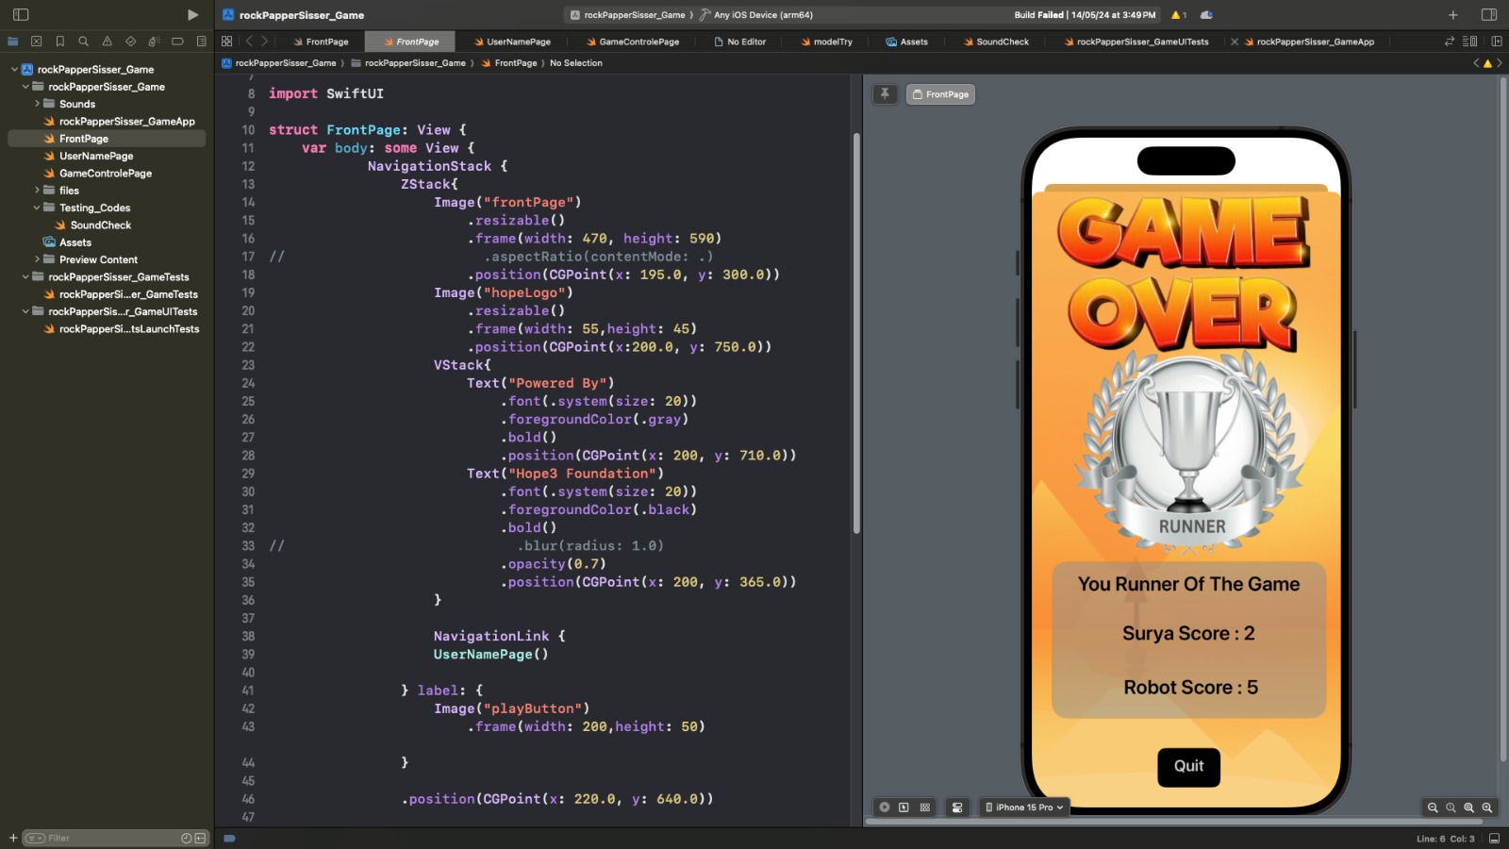Collapse the Testing_Codes folder

click(x=37, y=208)
